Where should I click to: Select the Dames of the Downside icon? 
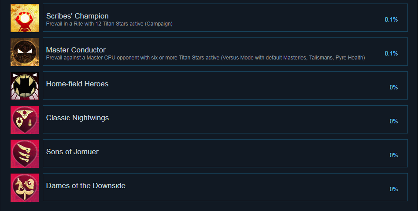tap(25, 188)
